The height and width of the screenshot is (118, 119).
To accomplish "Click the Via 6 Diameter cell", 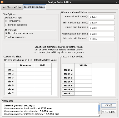I will point(26,90).
